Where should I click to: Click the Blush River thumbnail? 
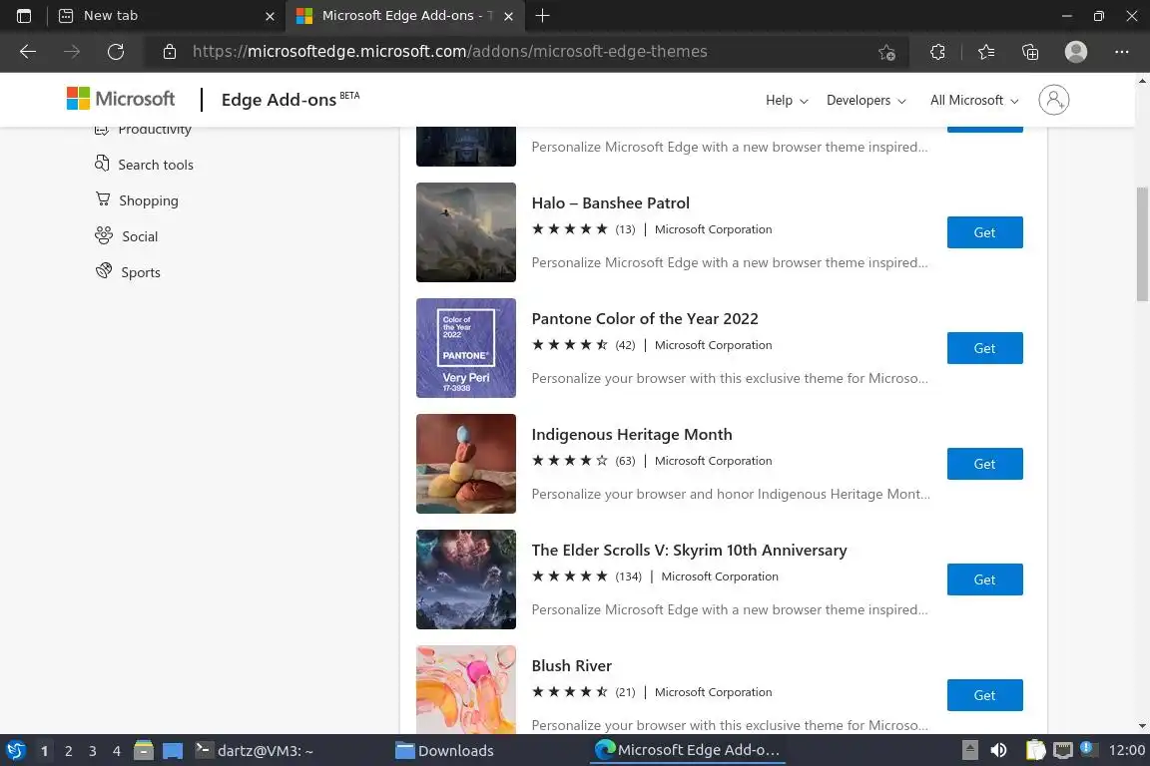tap(466, 690)
